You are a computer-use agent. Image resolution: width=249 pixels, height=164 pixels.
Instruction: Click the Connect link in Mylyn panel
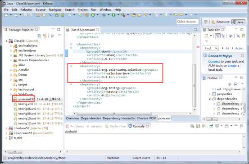(214, 61)
